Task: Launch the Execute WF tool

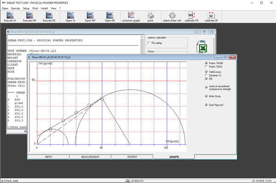Action: [x=29, y=17]
